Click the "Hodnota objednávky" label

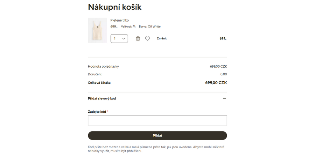tap(103, 66)
